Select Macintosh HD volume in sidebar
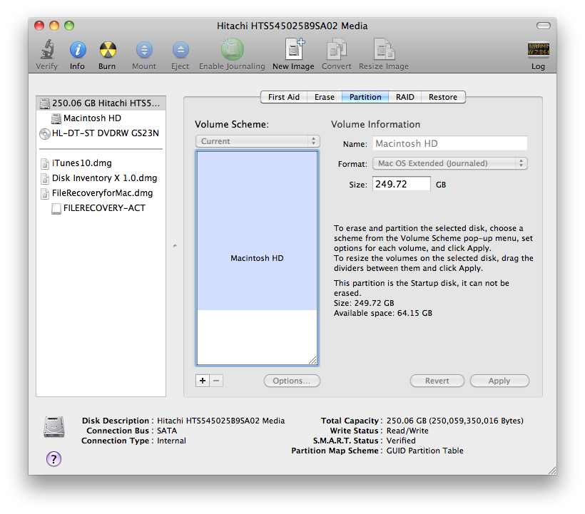The width and height of the screenshot is (585, 514). point(101,118)
